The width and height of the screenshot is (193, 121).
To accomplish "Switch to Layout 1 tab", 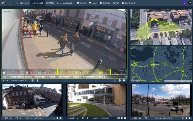I will pos(23,3).
